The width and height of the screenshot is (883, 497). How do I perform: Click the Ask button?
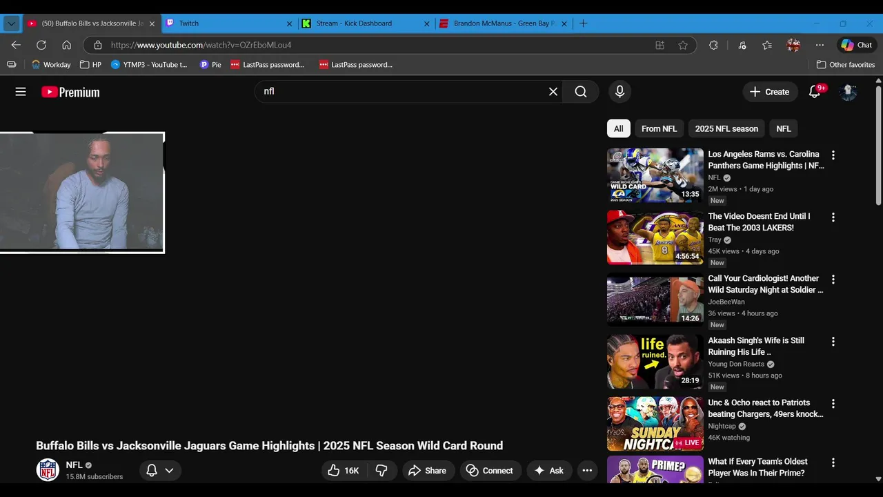[x=548, y=471]
